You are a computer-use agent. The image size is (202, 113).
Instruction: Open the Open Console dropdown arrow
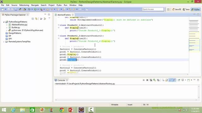pos(192,80)
